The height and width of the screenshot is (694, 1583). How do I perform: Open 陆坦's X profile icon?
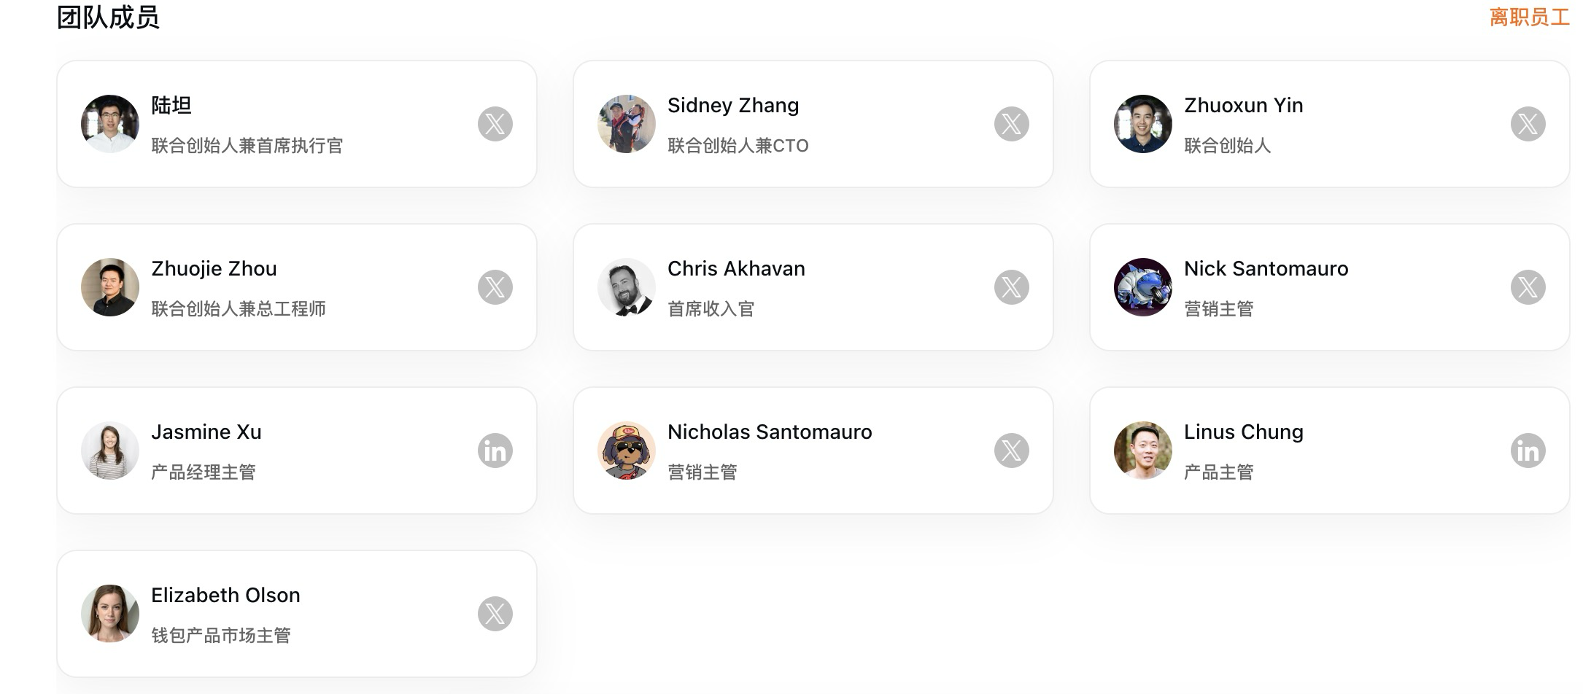[x=495, y=124]
